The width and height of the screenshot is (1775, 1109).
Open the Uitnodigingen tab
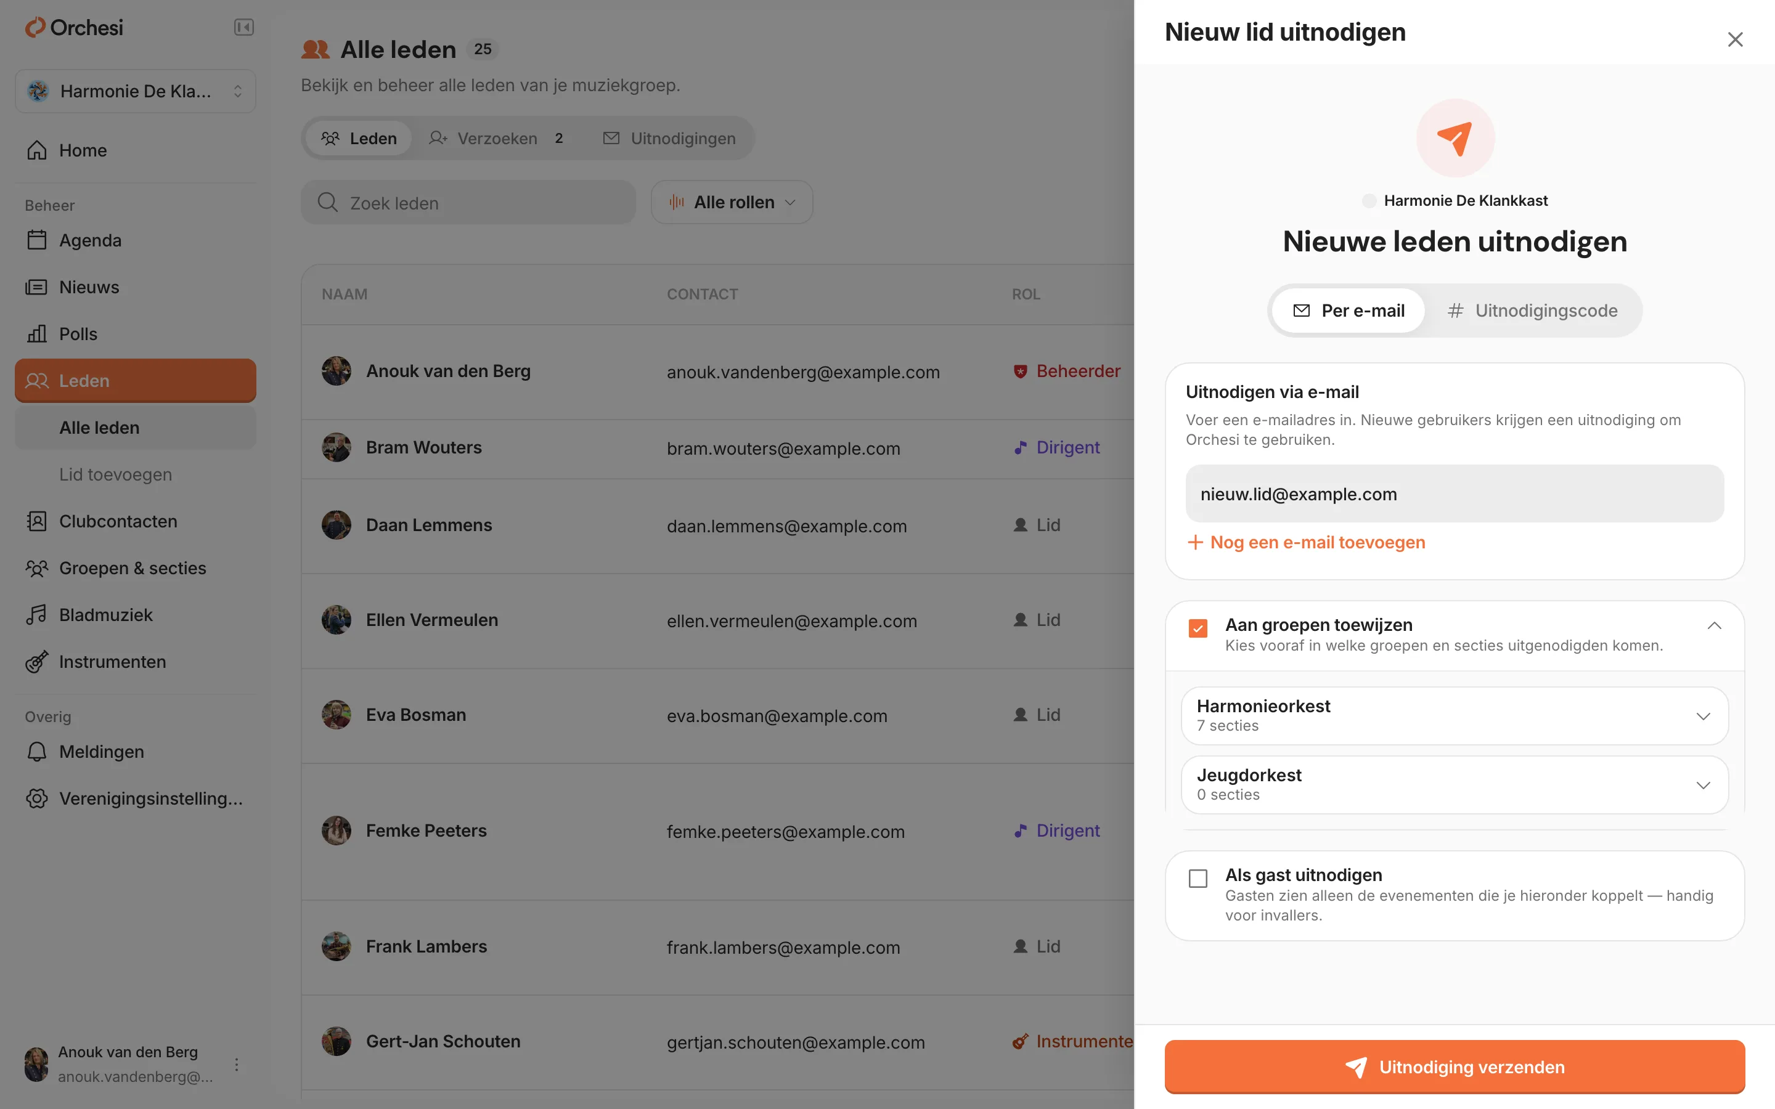pos(669,138)
